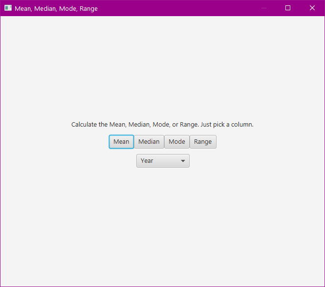The image size is (325, 287).
Task: Click the app icon in the title bar
Action: tap(8, 8)
